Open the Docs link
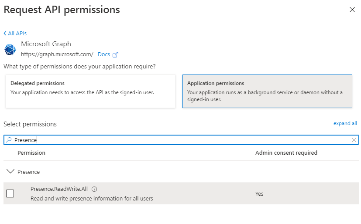The width and height of the screenshot is (361, 224). [x=104, y=54]
